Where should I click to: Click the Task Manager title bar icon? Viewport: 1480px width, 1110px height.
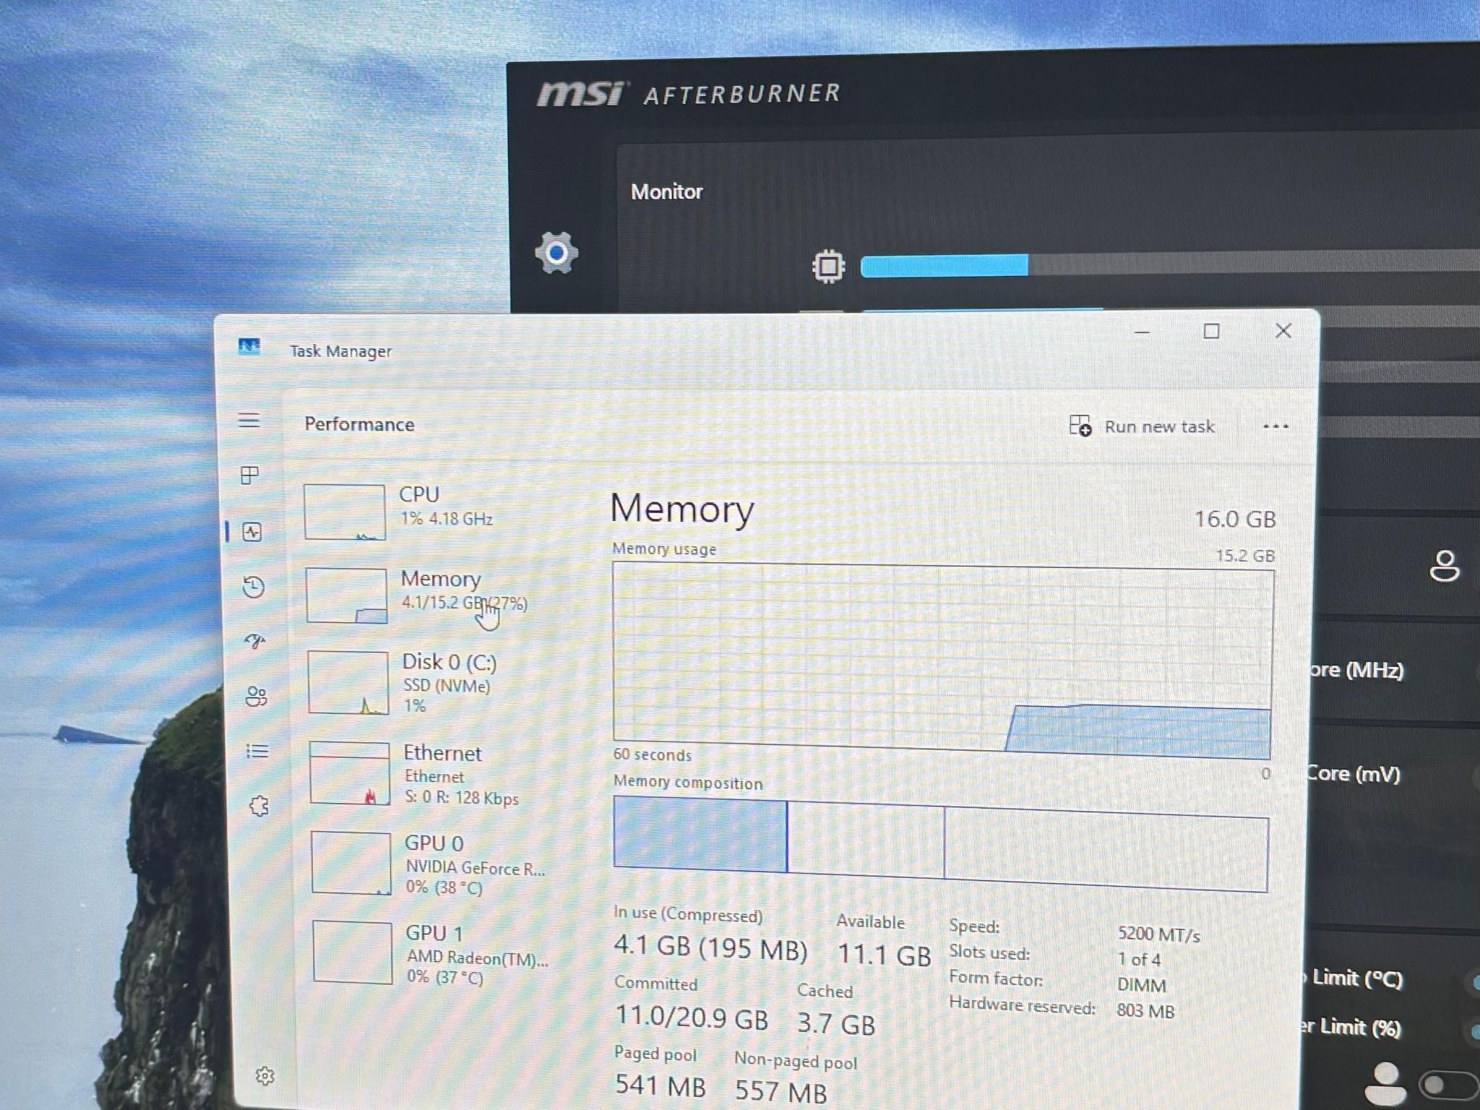[249, 348]
